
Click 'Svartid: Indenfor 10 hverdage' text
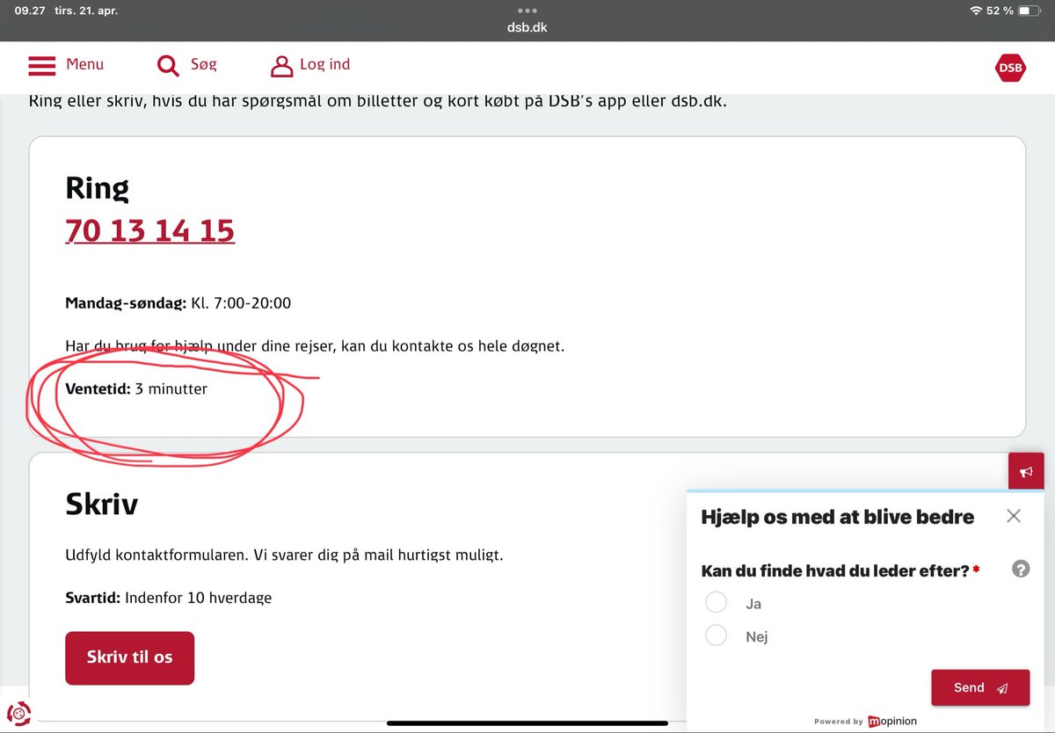pyautogui.click(x=169, y=598)
